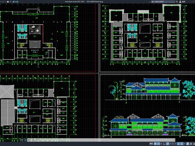
Task: Open the Polar tracking angle dropdown arrow
Action: [170, 144]
